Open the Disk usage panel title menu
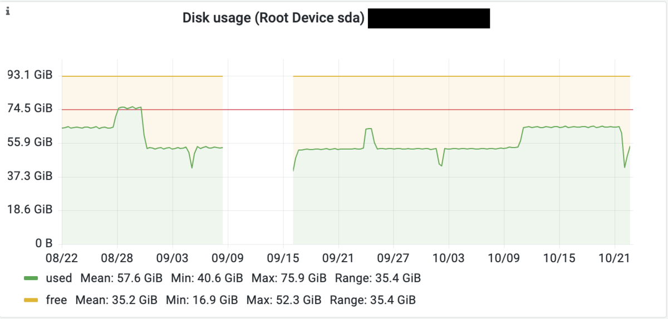 [x=273, y=18]
